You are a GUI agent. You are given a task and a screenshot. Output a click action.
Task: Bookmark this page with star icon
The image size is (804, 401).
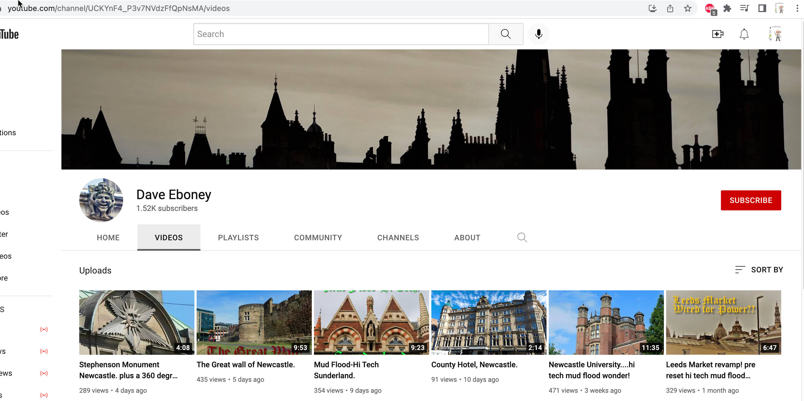click(x=687, y=9)
